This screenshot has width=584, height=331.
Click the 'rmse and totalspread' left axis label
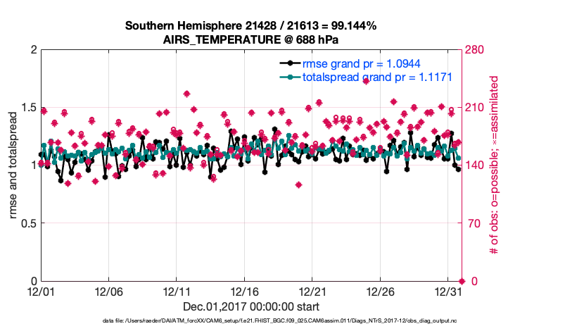[13, 165]
